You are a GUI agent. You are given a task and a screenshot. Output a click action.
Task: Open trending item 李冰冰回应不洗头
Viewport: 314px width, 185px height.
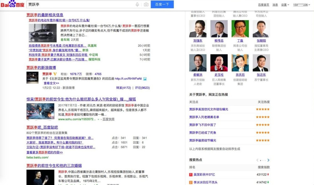coord(205,182)
